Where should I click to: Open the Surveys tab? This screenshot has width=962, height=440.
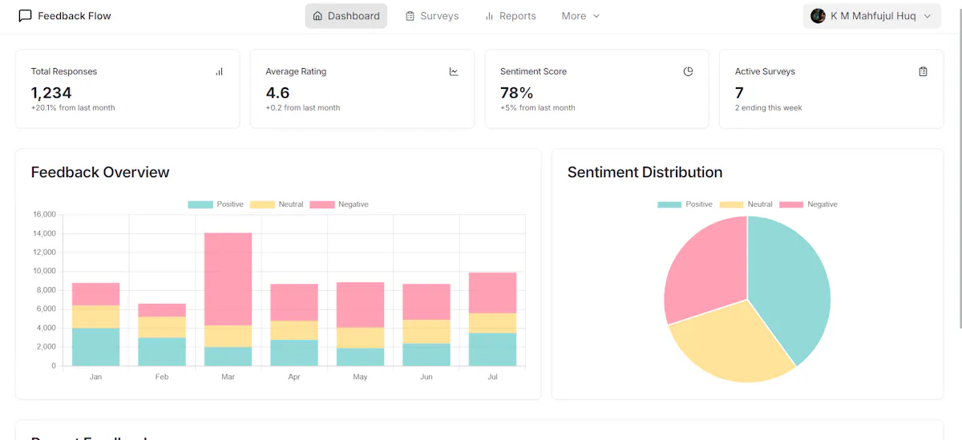click(x=432, y=16)
